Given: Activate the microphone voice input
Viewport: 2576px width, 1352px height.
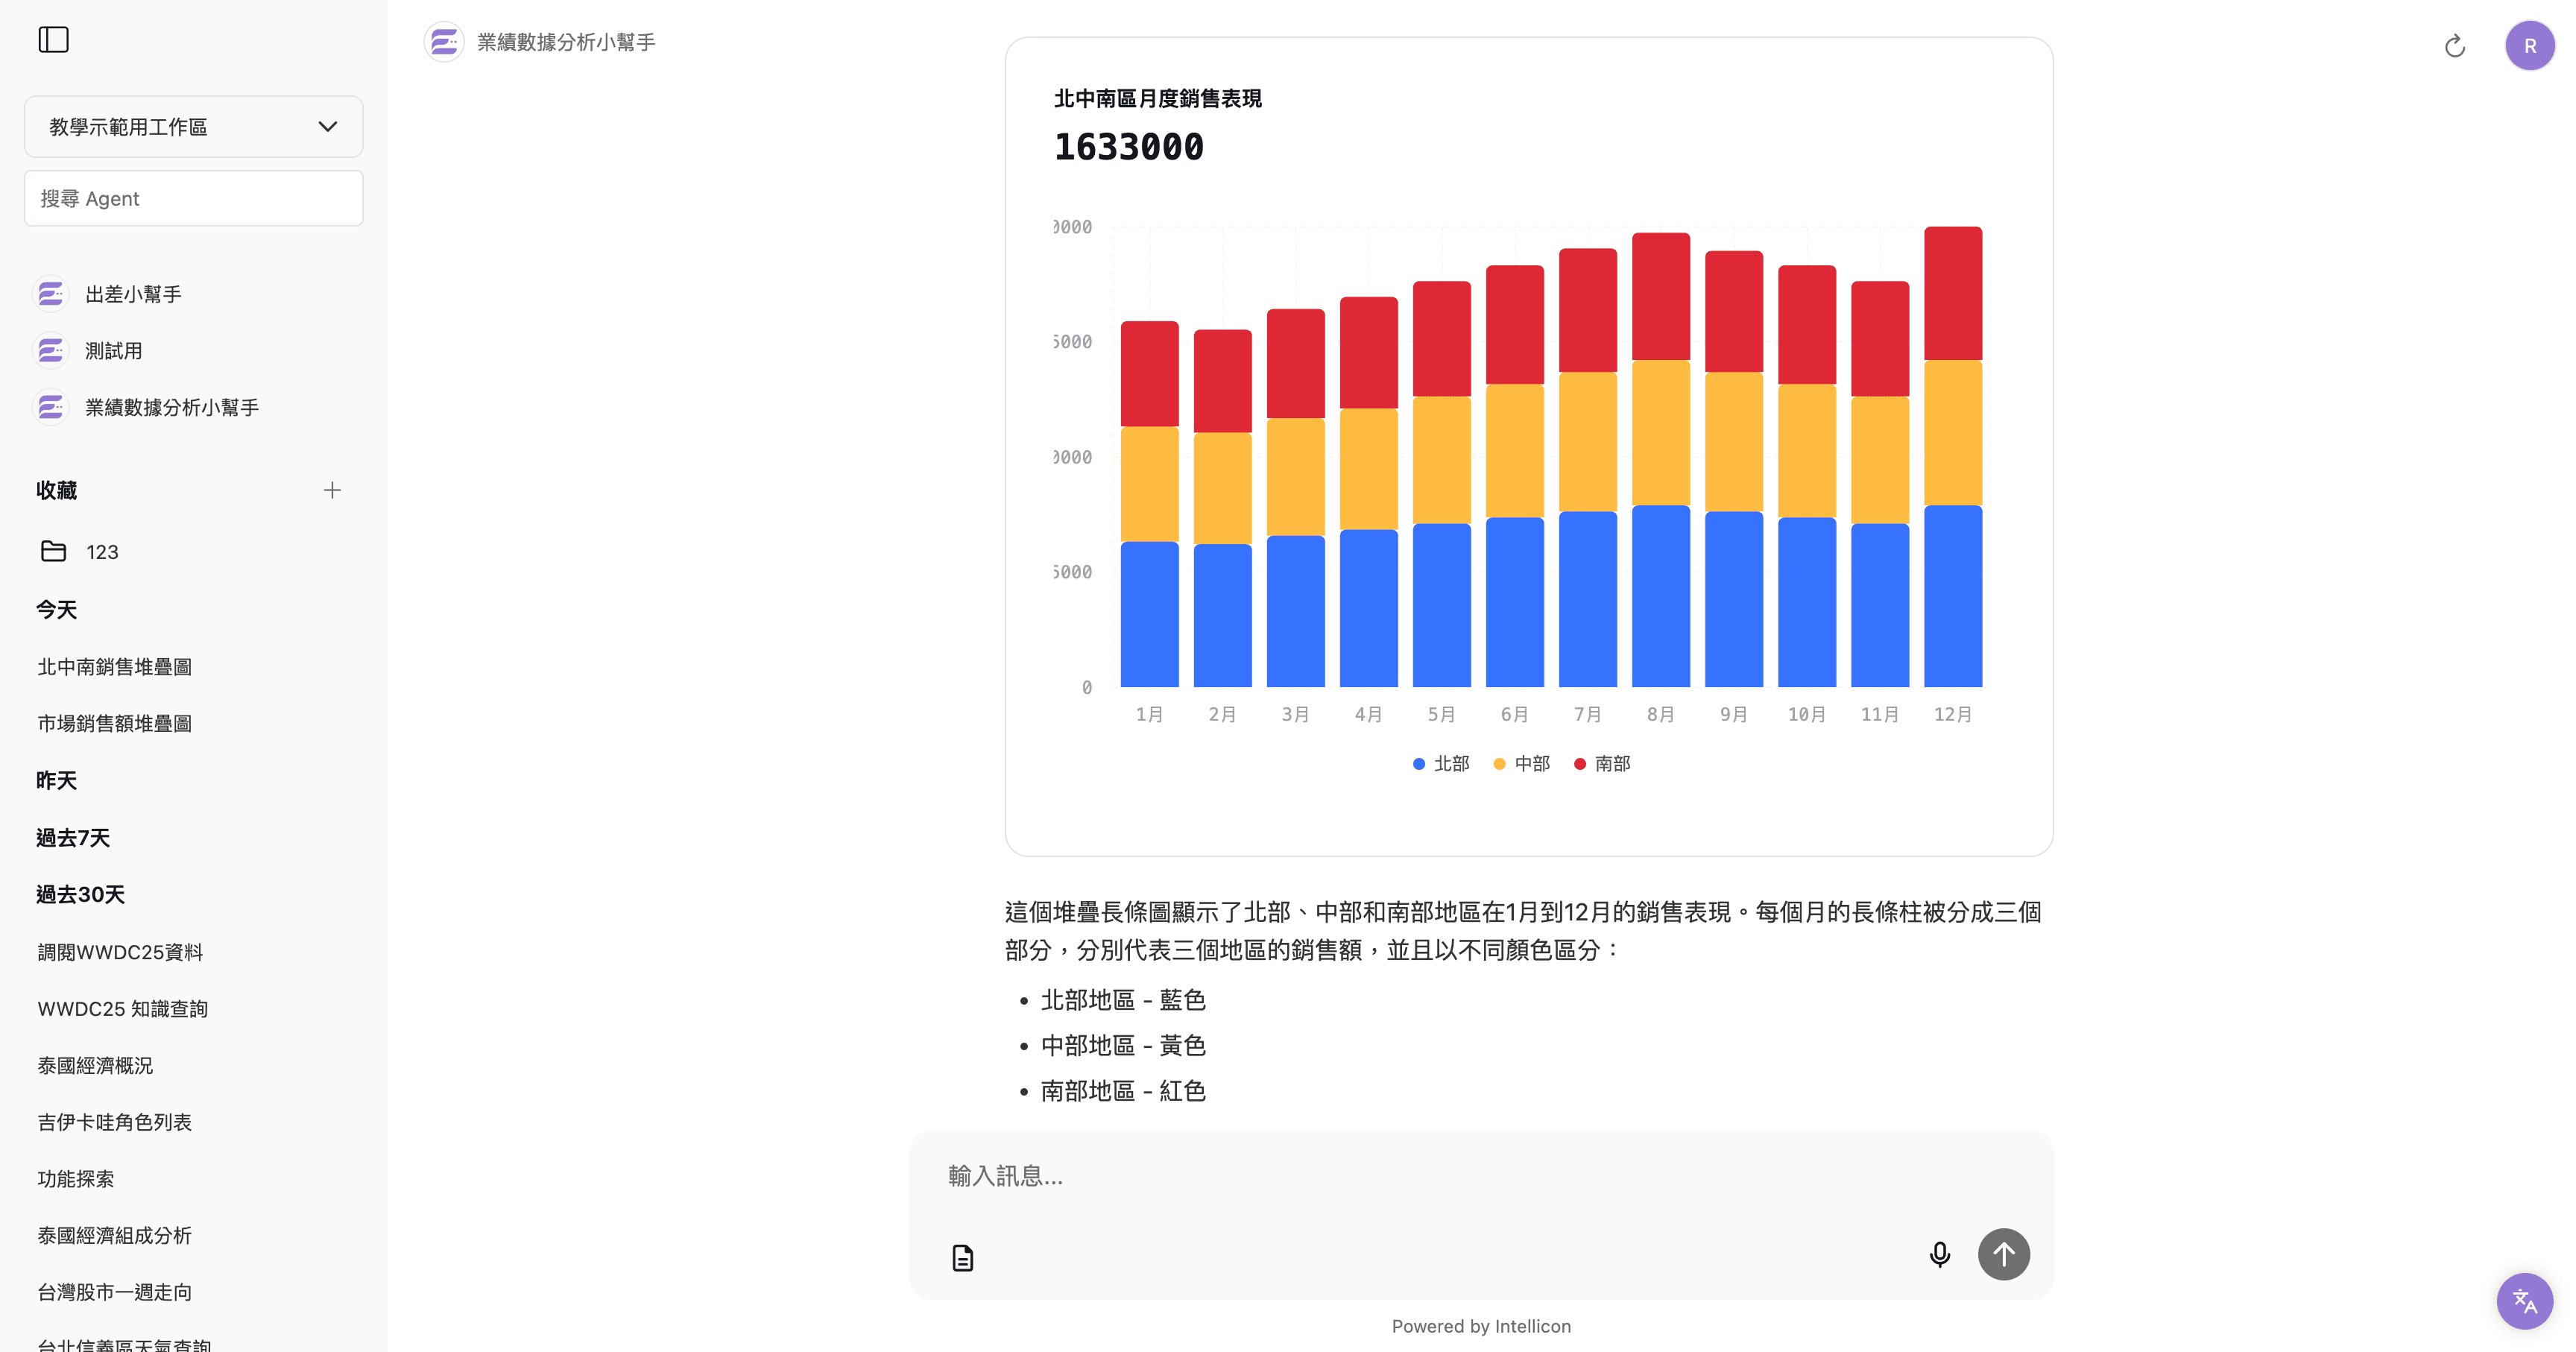Looking at the screenshot, I should (x=1939, y=1254).
